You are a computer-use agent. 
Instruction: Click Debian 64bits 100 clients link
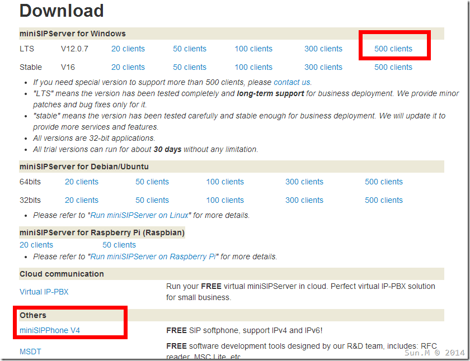tap(224, 182)
